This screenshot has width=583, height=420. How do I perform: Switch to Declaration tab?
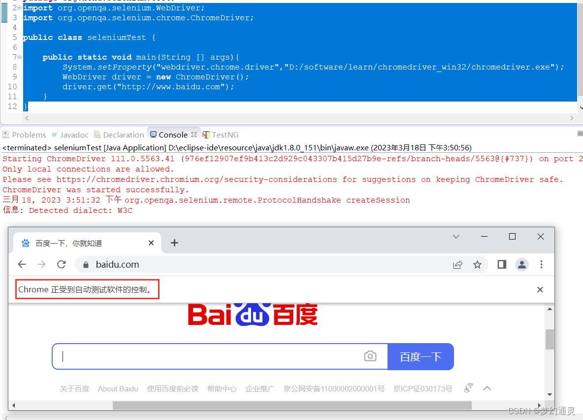pos(119,135)
